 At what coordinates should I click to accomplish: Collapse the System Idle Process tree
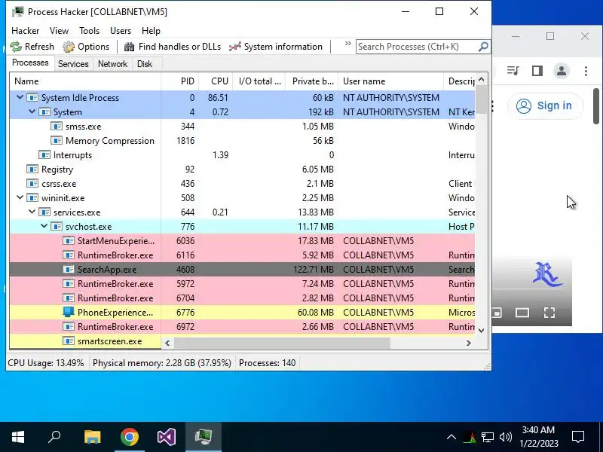[x=20, y=98]
